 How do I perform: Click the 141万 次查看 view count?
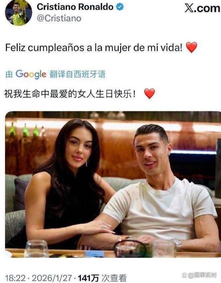(102, 278)
